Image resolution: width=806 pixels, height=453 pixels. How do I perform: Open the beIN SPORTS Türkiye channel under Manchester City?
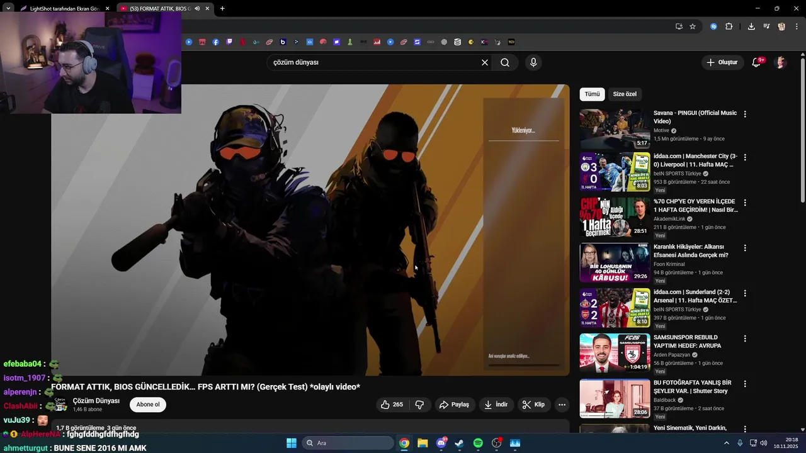click(x=677, y=174)
